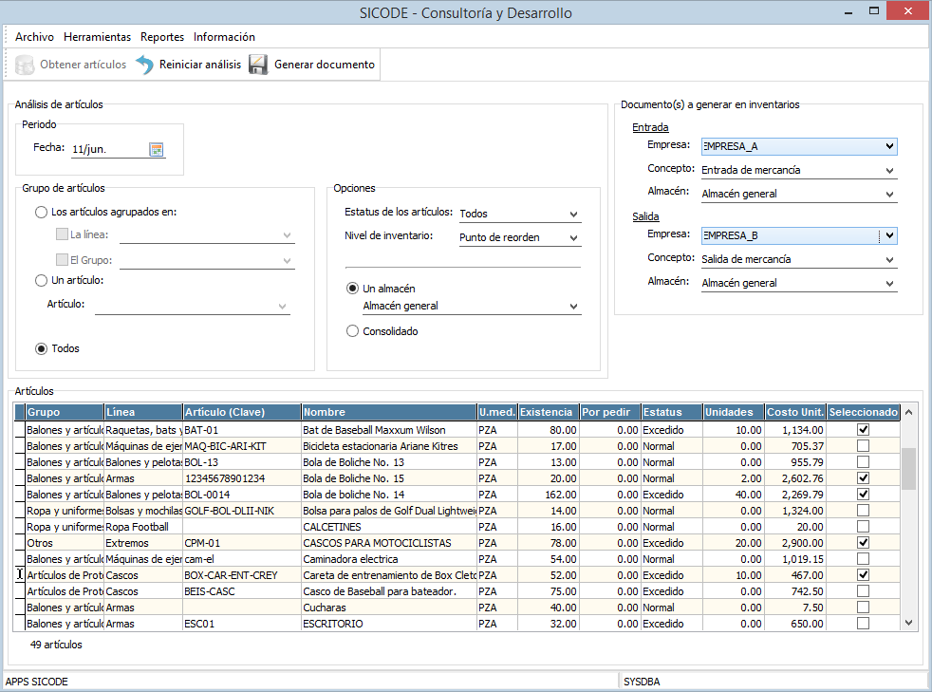
Task: Open the Archivo menu
Action: (34, 37)
